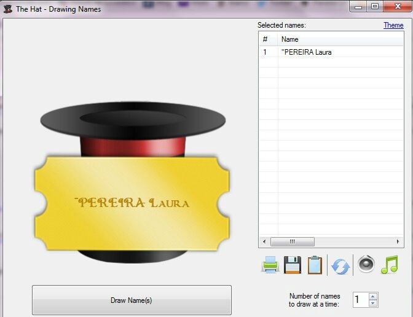Print the selected names list
This screenshot has width=413, height=317.
point(270,265)
